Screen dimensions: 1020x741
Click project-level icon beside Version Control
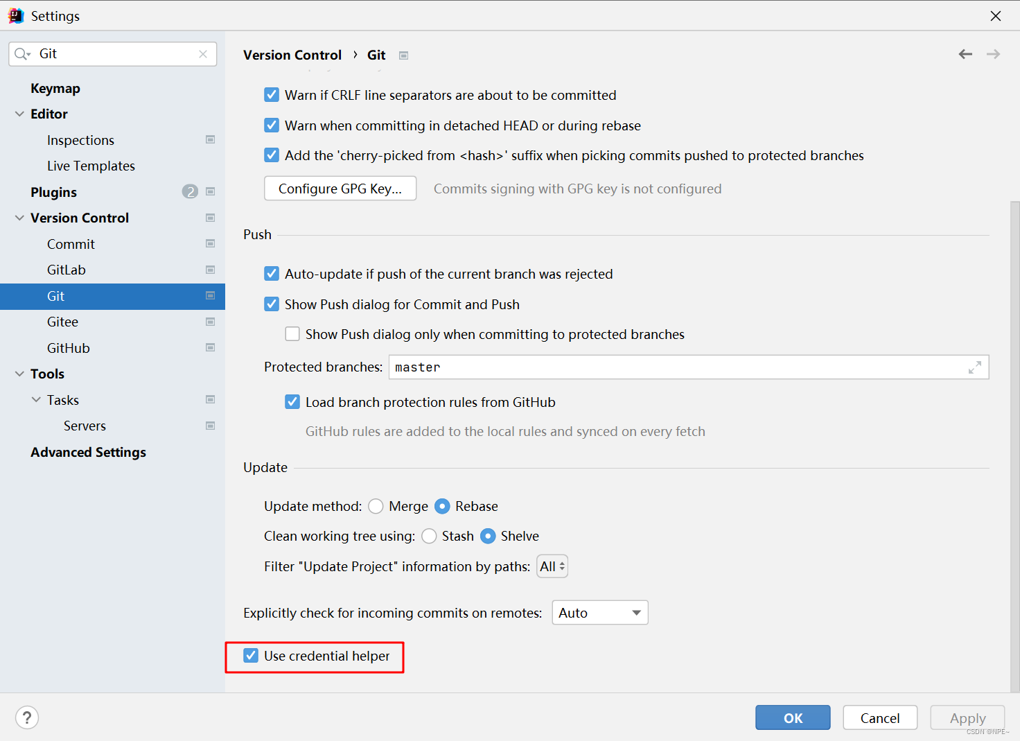[211, 218]
